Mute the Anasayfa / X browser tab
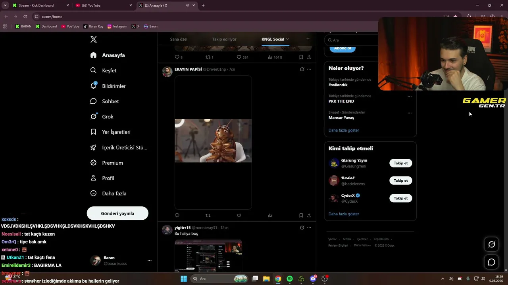 click(x=187, y=6)
